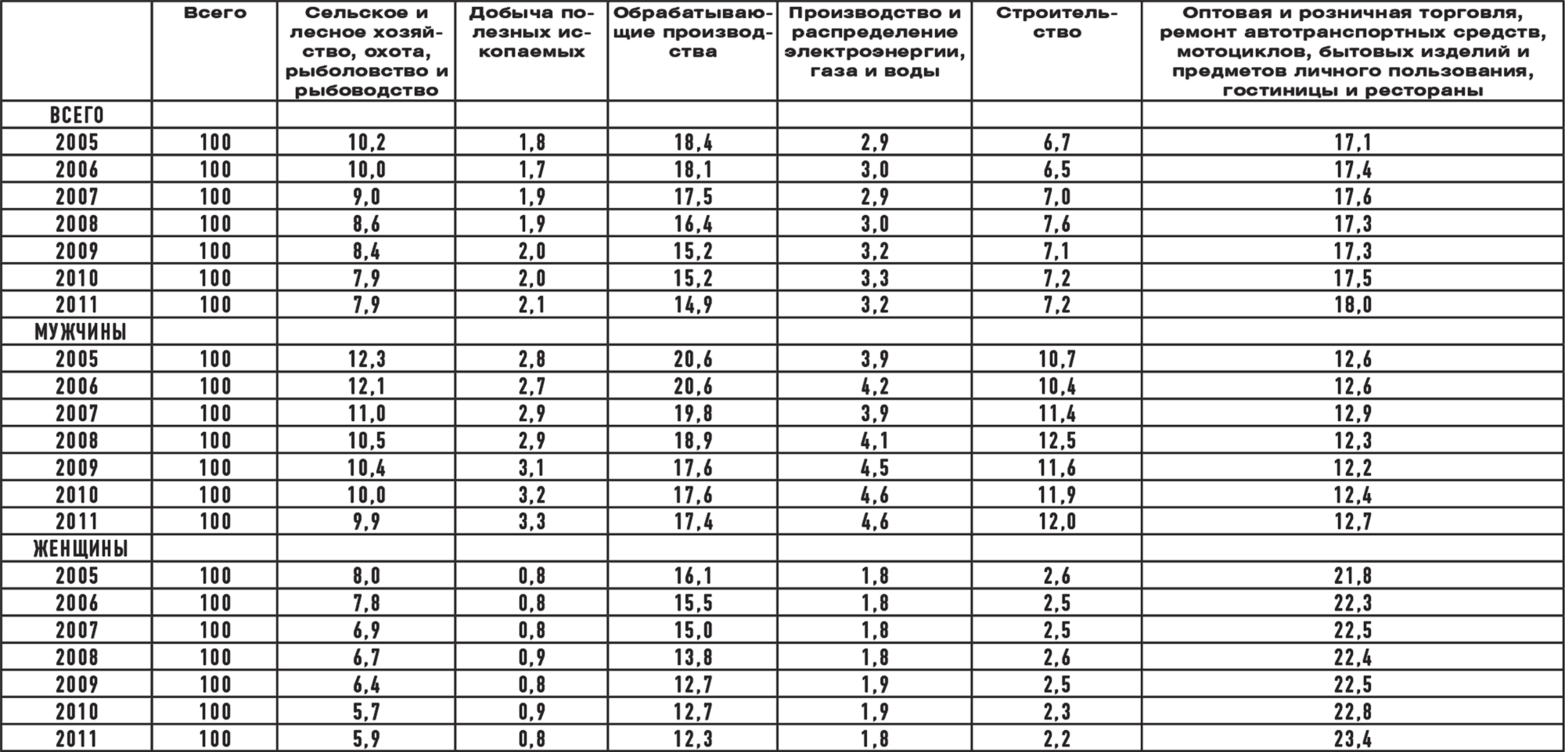Select year 2011 under the ЖЕНЩИНЫ section
1565x752 pixels.
click(77, 739)
